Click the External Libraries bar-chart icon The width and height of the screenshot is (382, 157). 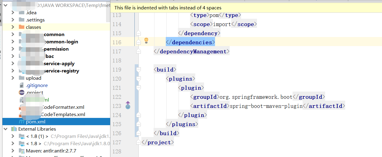coord(14,129)
